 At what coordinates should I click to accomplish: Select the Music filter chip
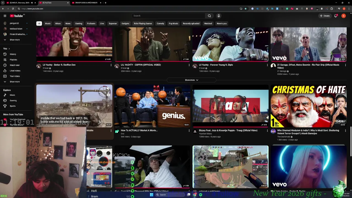(48, 24)
